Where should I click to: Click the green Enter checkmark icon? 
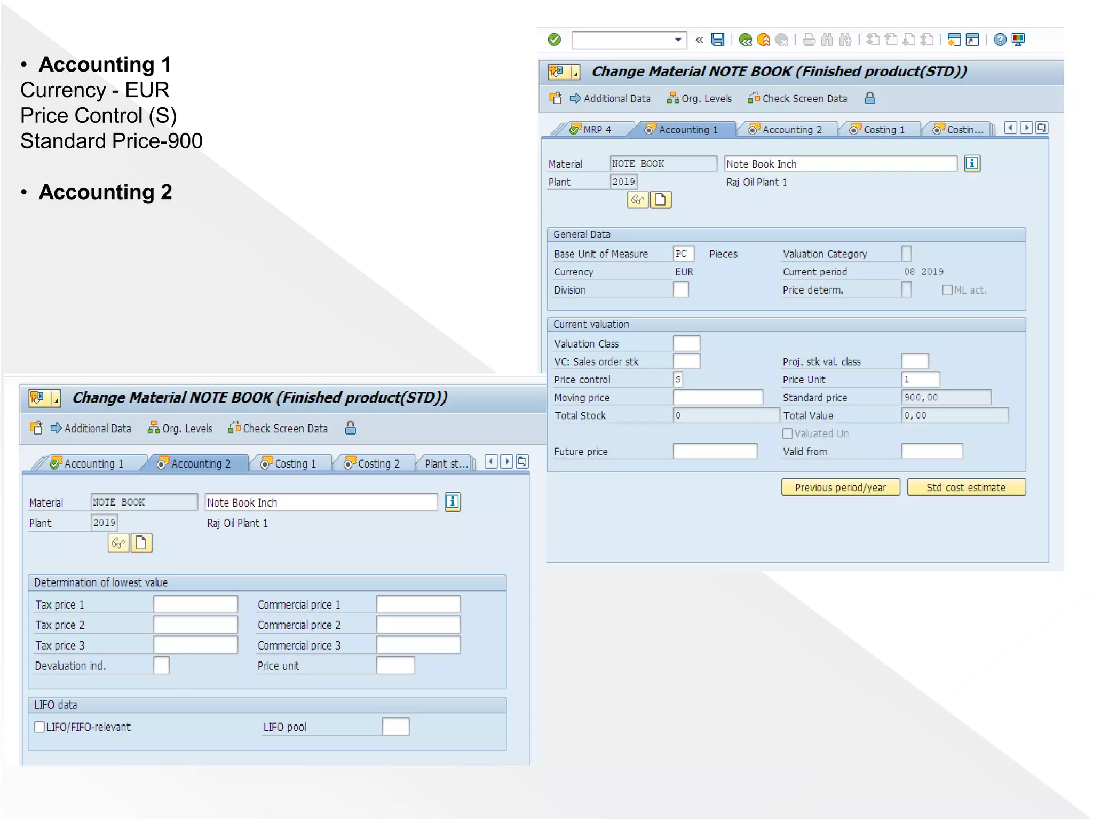[554, 40]
